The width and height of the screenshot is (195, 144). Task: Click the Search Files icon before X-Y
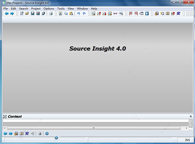coord(110,13)
